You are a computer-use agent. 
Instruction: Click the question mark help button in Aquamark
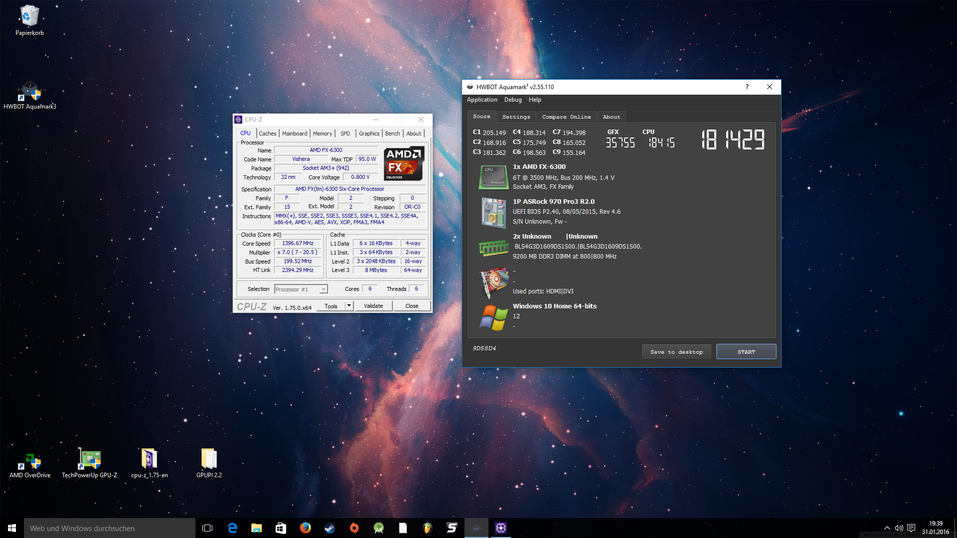[747, 87]
